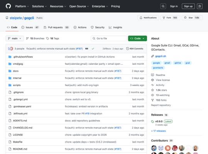Expand the Resources menu
208x154 pixels.
coord(58,6)
